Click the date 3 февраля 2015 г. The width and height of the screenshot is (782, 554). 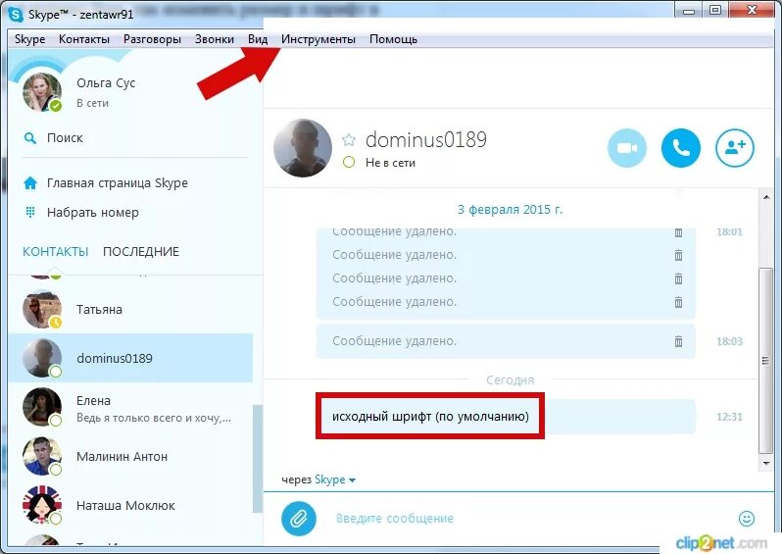(x=510, y=210)
